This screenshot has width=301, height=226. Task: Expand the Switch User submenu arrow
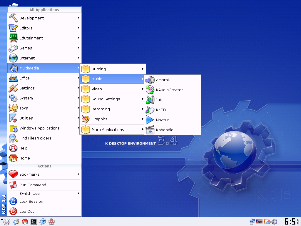click(x=78, y=193)
